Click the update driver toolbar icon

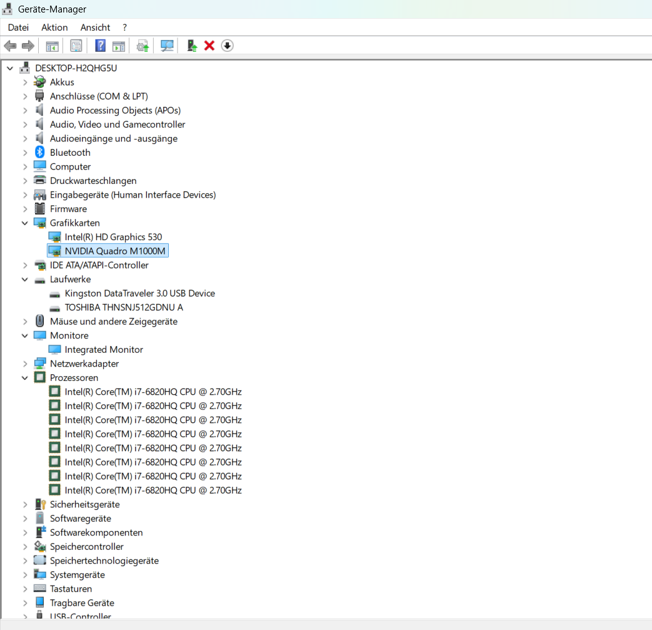point(143,46)
